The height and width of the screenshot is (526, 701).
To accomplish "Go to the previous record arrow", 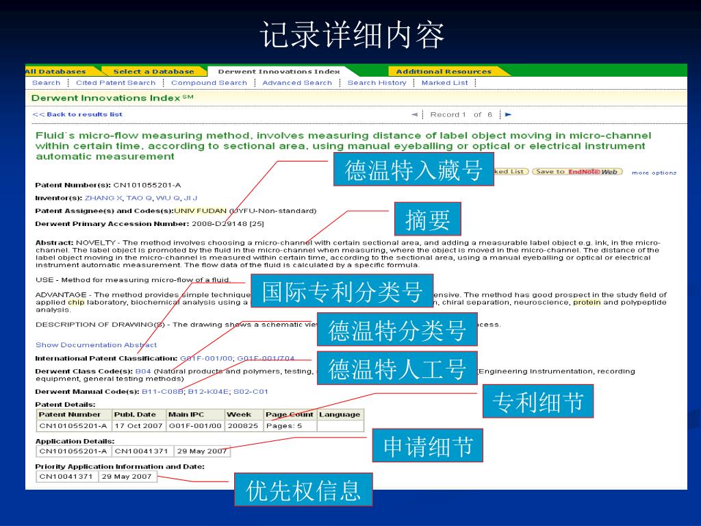I will [x=414, y=114].
